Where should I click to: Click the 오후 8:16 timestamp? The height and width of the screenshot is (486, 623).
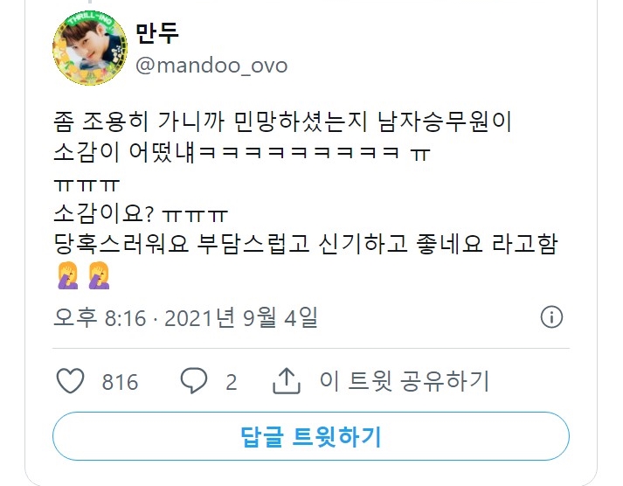(x=100, y=317)
